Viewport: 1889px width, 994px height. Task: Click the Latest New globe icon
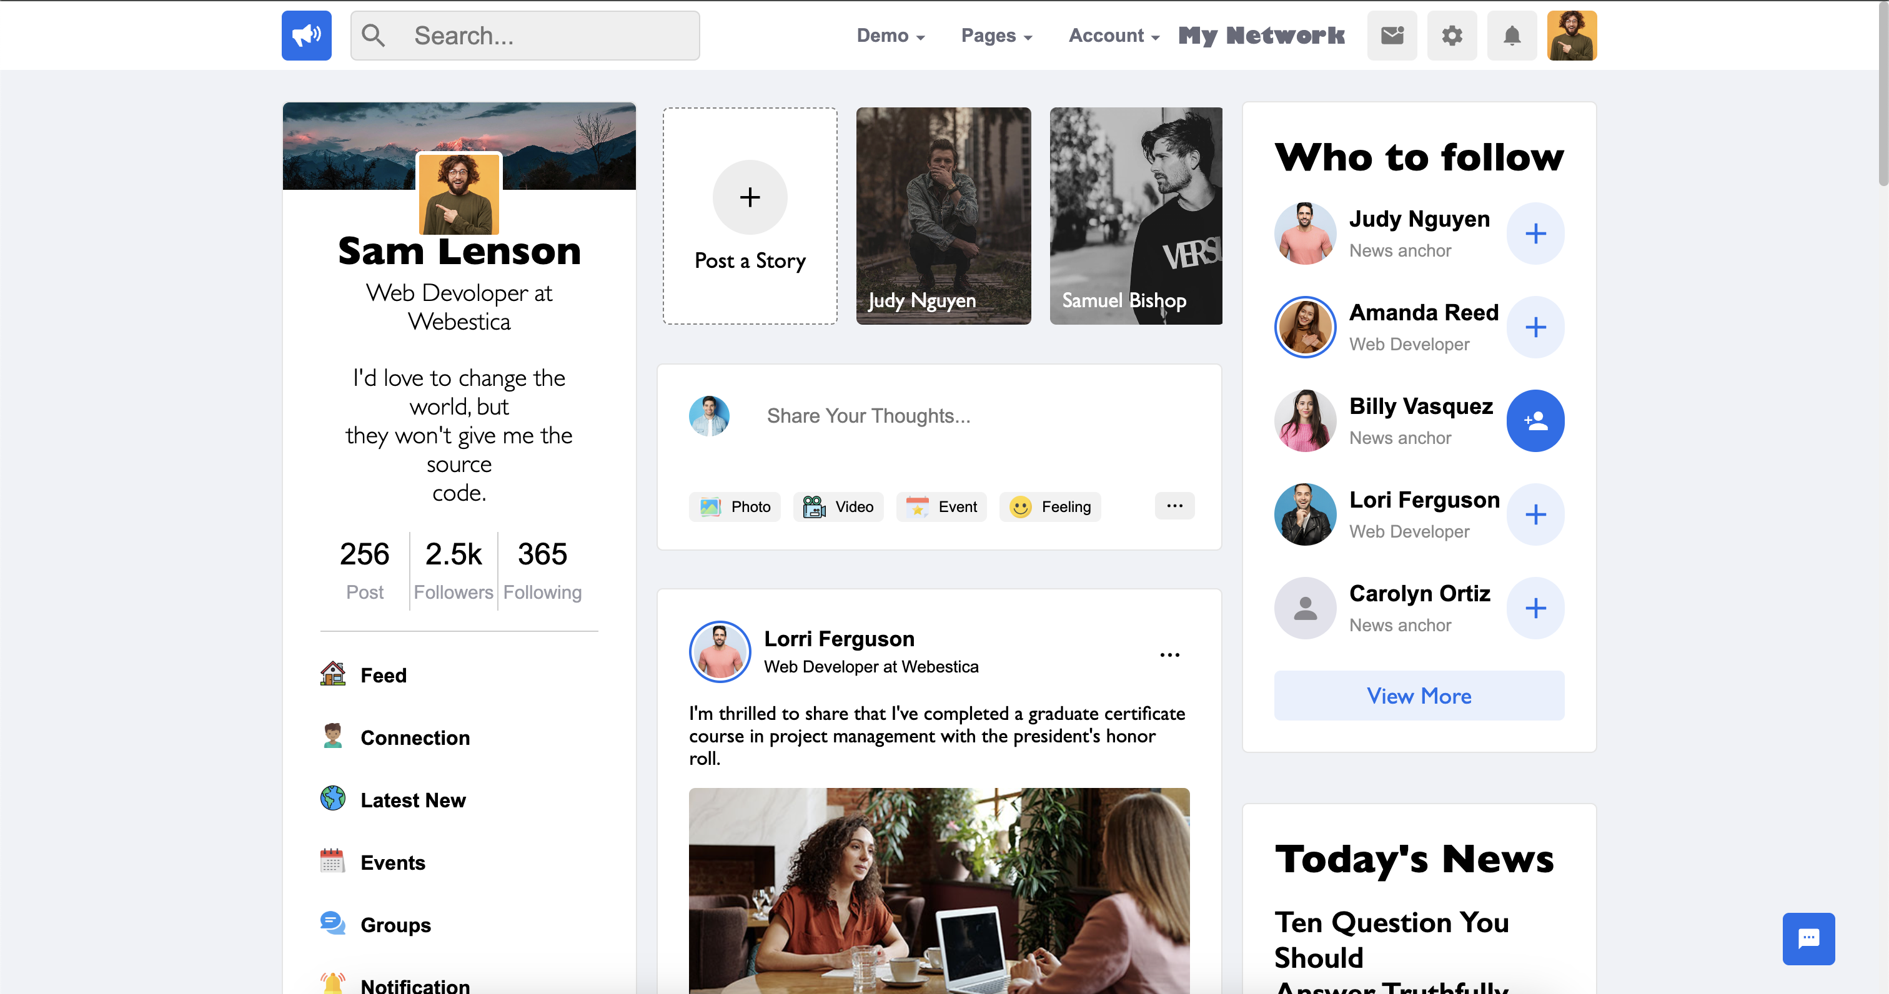(x=333, y=799)
